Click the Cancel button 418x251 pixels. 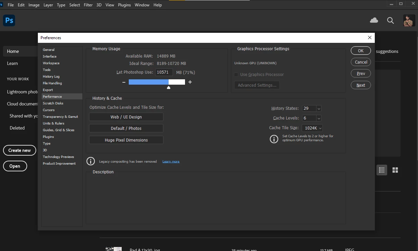[x=361, y=62]
